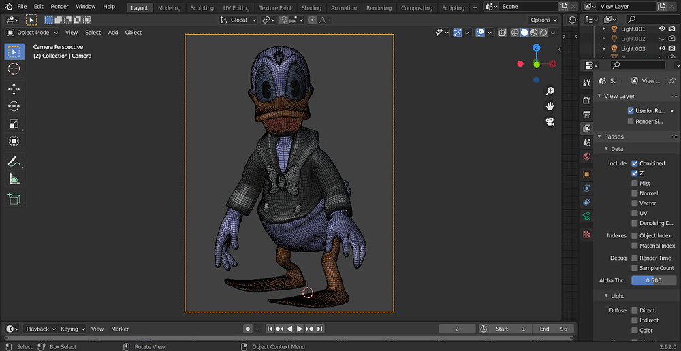The image size is (681, 351).
Task: Open the Scene properties tab
Action: click(587, 142)
